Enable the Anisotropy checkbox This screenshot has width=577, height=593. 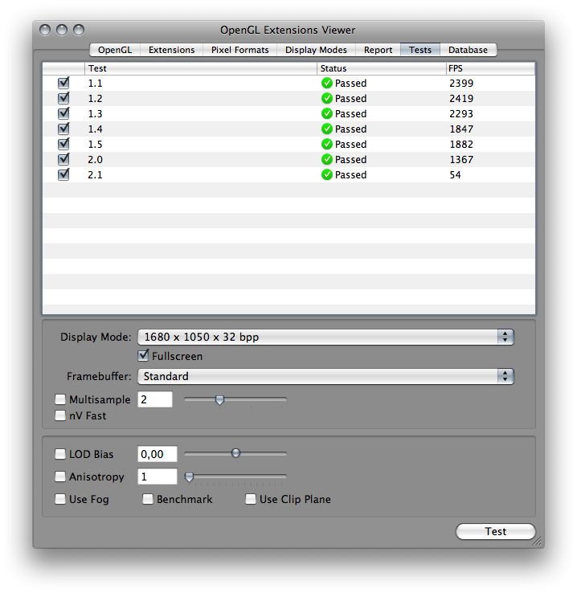[x=60, y=476]
